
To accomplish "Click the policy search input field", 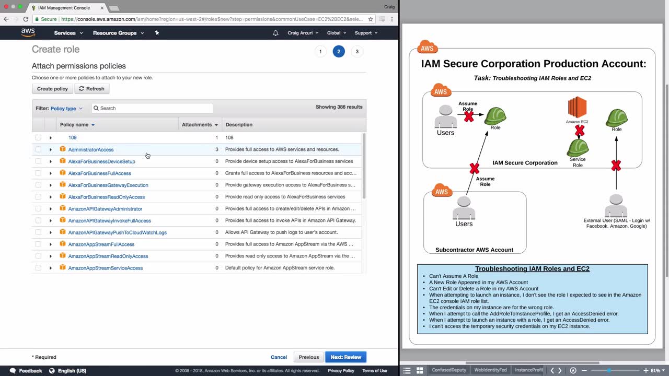I will click(x=152, y=108).
